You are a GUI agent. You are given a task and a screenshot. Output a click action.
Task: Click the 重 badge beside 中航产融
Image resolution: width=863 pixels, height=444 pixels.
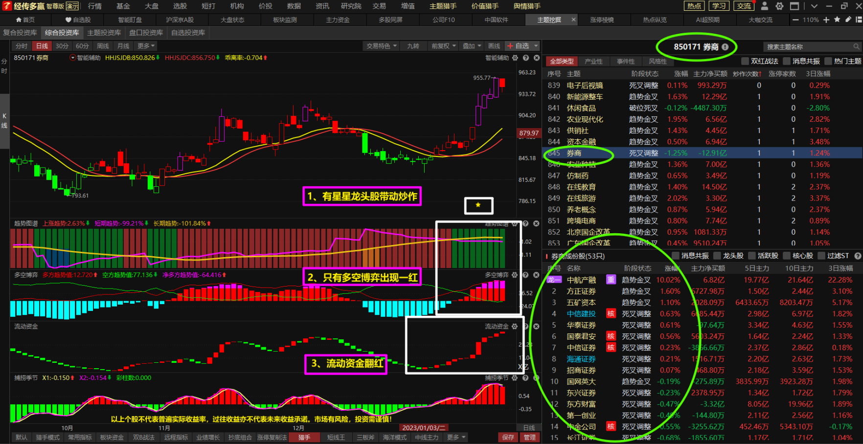(611, 280)
